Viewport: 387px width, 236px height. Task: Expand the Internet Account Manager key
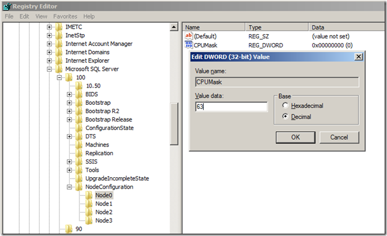[49, 44]
